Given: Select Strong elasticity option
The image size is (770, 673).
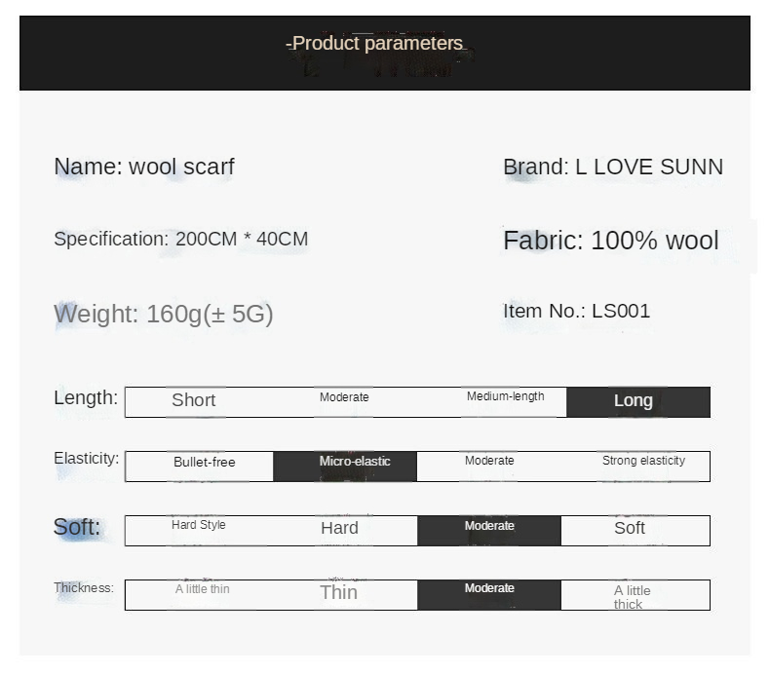Looking at the screenshot, I should (x=643, y=461).
